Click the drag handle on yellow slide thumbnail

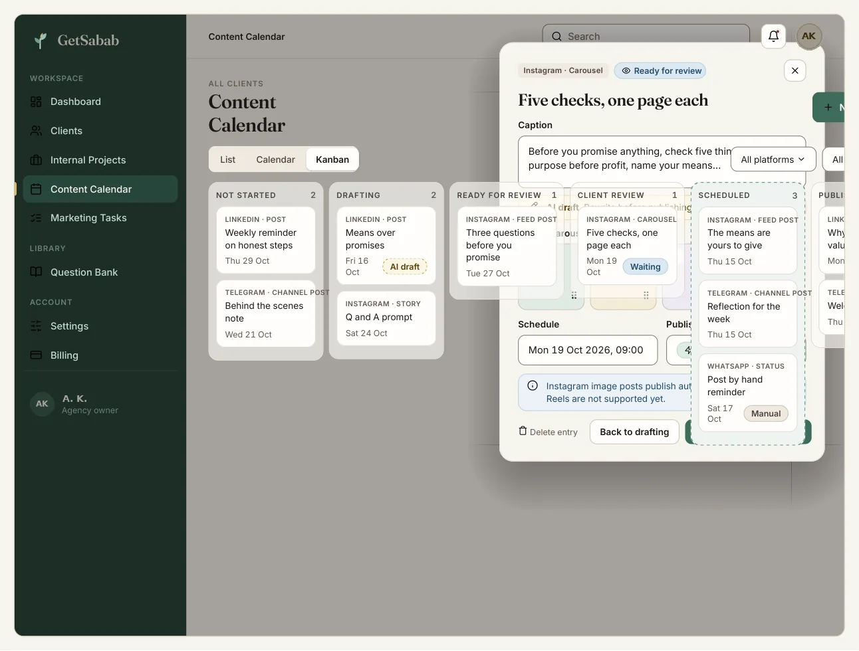click(x=646, y=296)
